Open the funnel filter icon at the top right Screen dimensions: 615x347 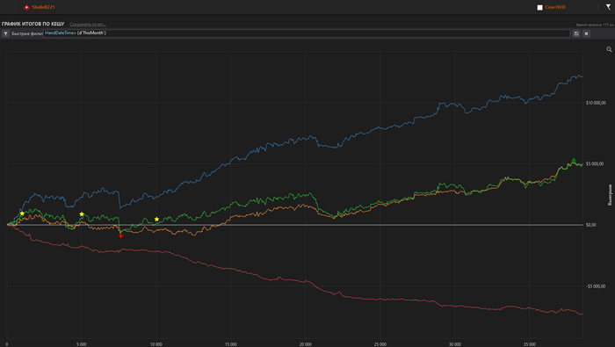[x=608, y=7]
